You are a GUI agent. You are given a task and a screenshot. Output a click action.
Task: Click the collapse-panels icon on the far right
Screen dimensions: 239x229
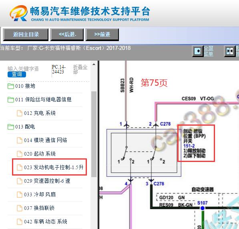tap(230, 51)
